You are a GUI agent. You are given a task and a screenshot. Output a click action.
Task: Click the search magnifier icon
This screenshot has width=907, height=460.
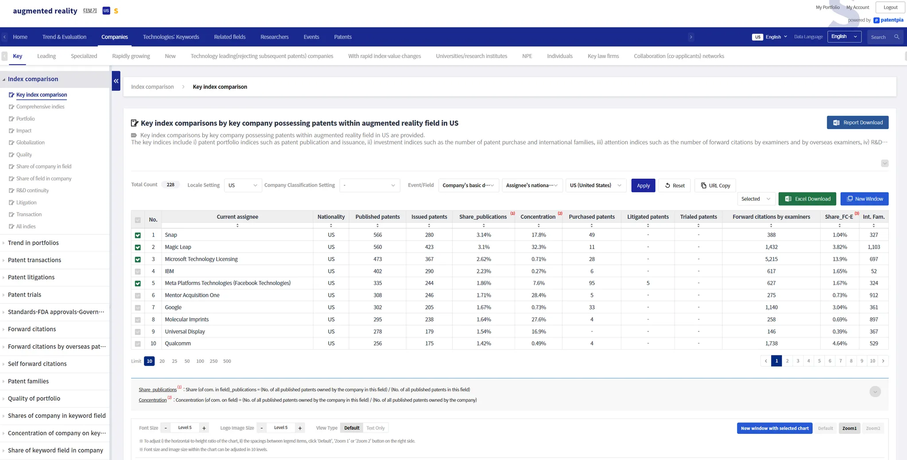pos(896,37)
